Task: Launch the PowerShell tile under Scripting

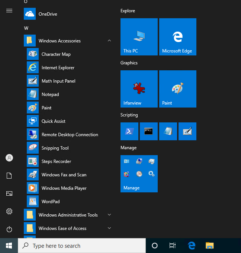Action: coord(129,131)
